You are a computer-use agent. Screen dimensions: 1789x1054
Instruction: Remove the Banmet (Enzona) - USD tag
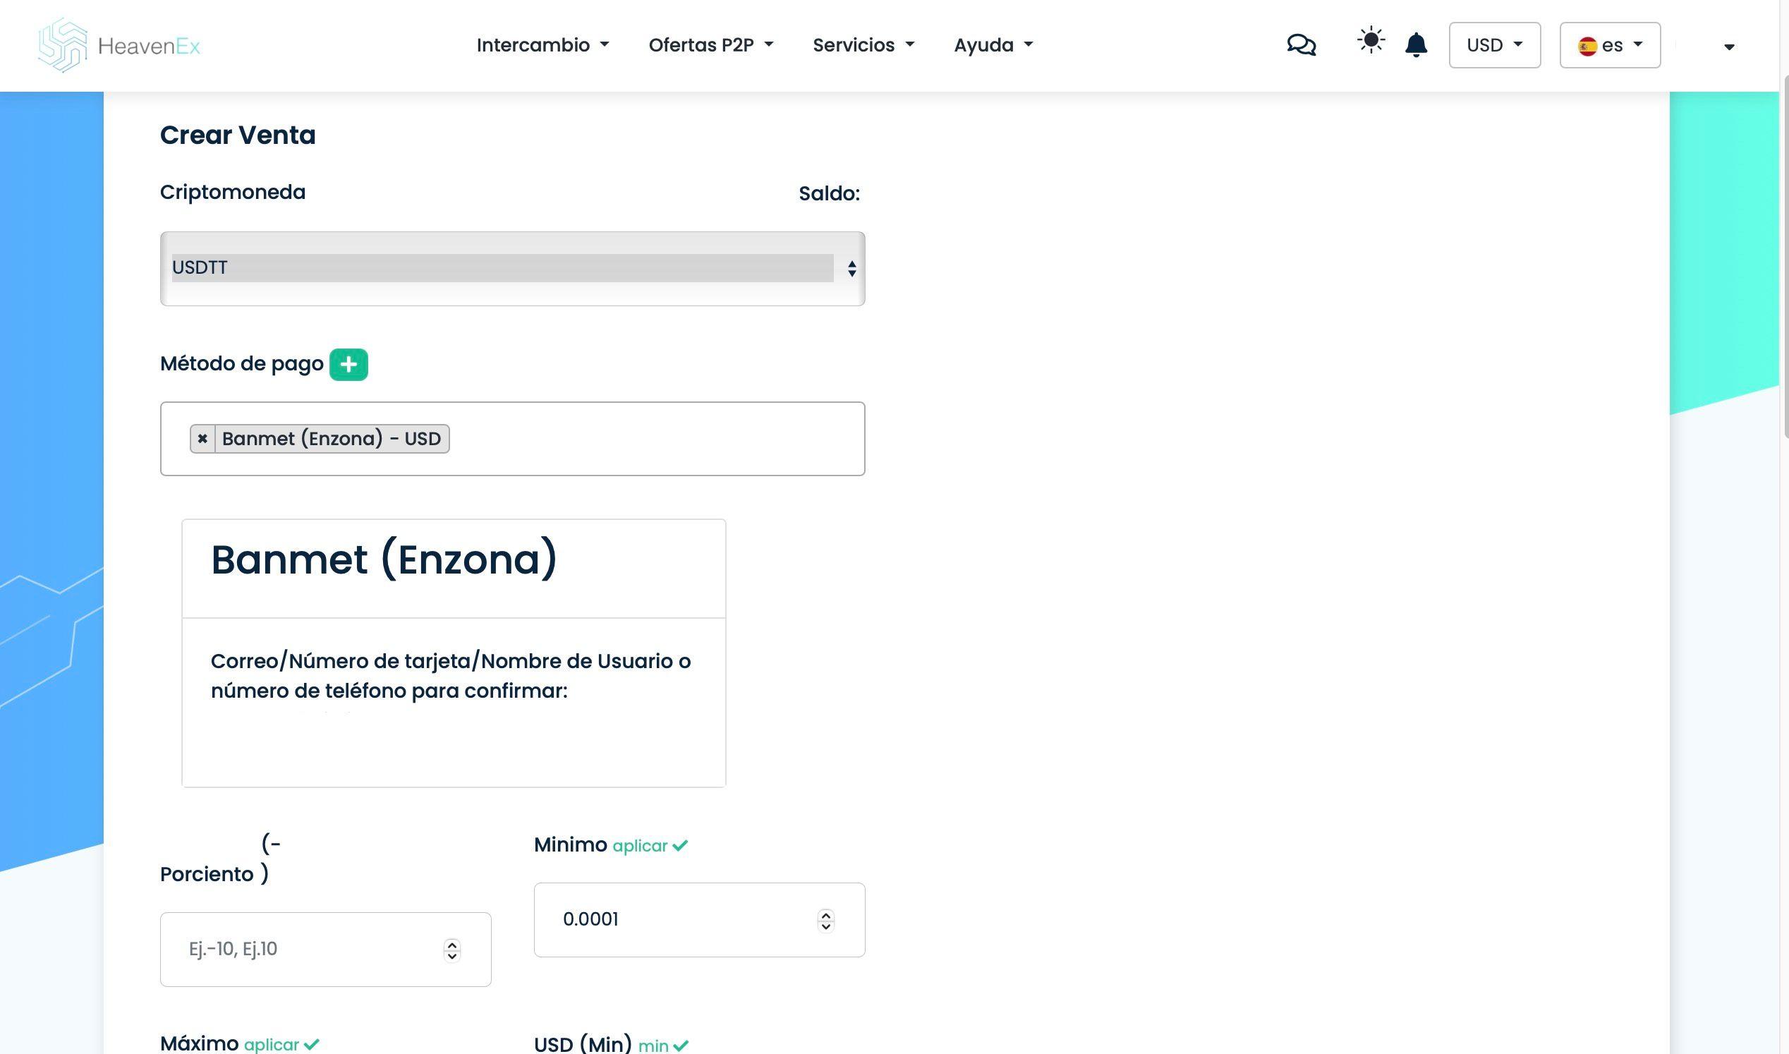tap(202, 439)
